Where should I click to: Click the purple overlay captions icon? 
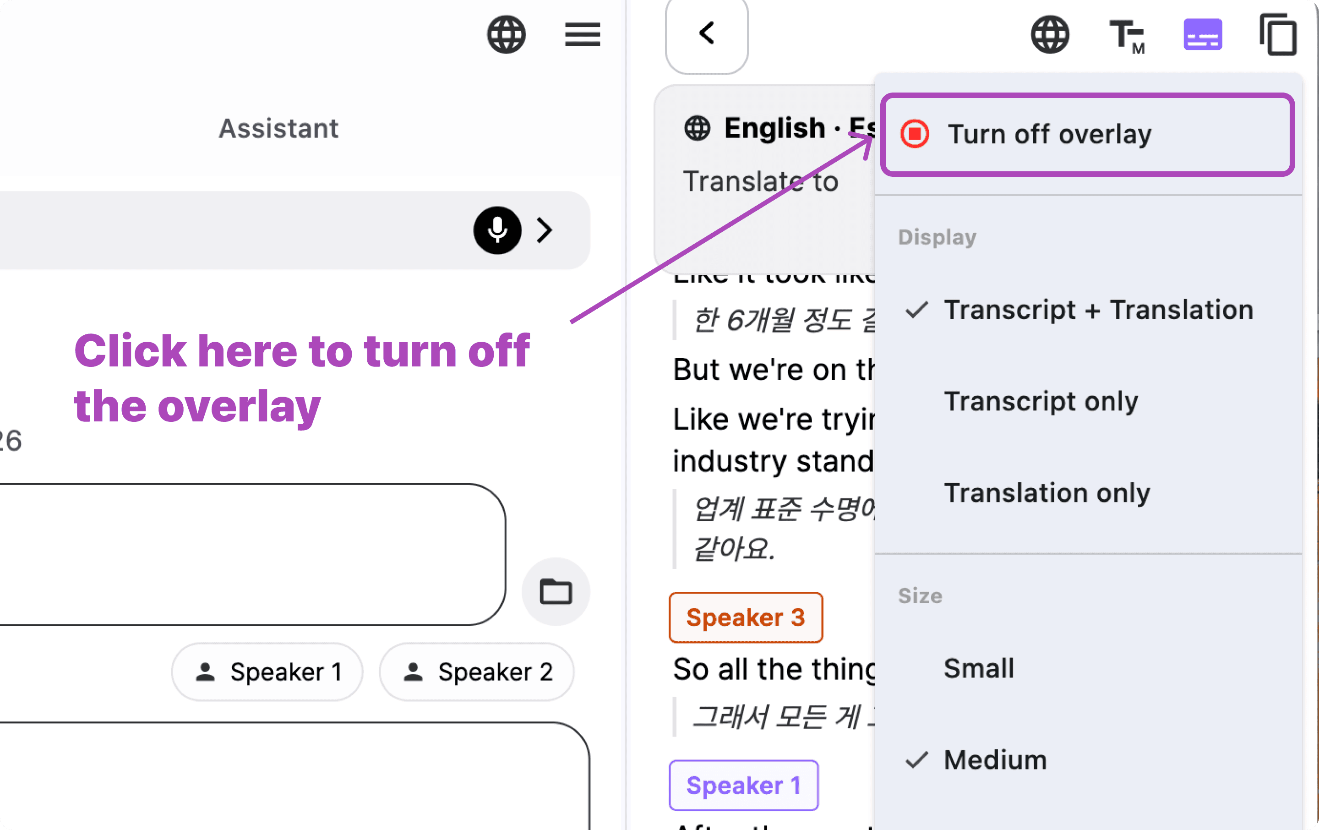pyautogui.click(x=1202, y=34)
